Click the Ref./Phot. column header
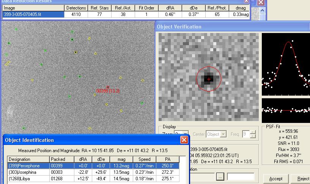 (x=217, y=8)
